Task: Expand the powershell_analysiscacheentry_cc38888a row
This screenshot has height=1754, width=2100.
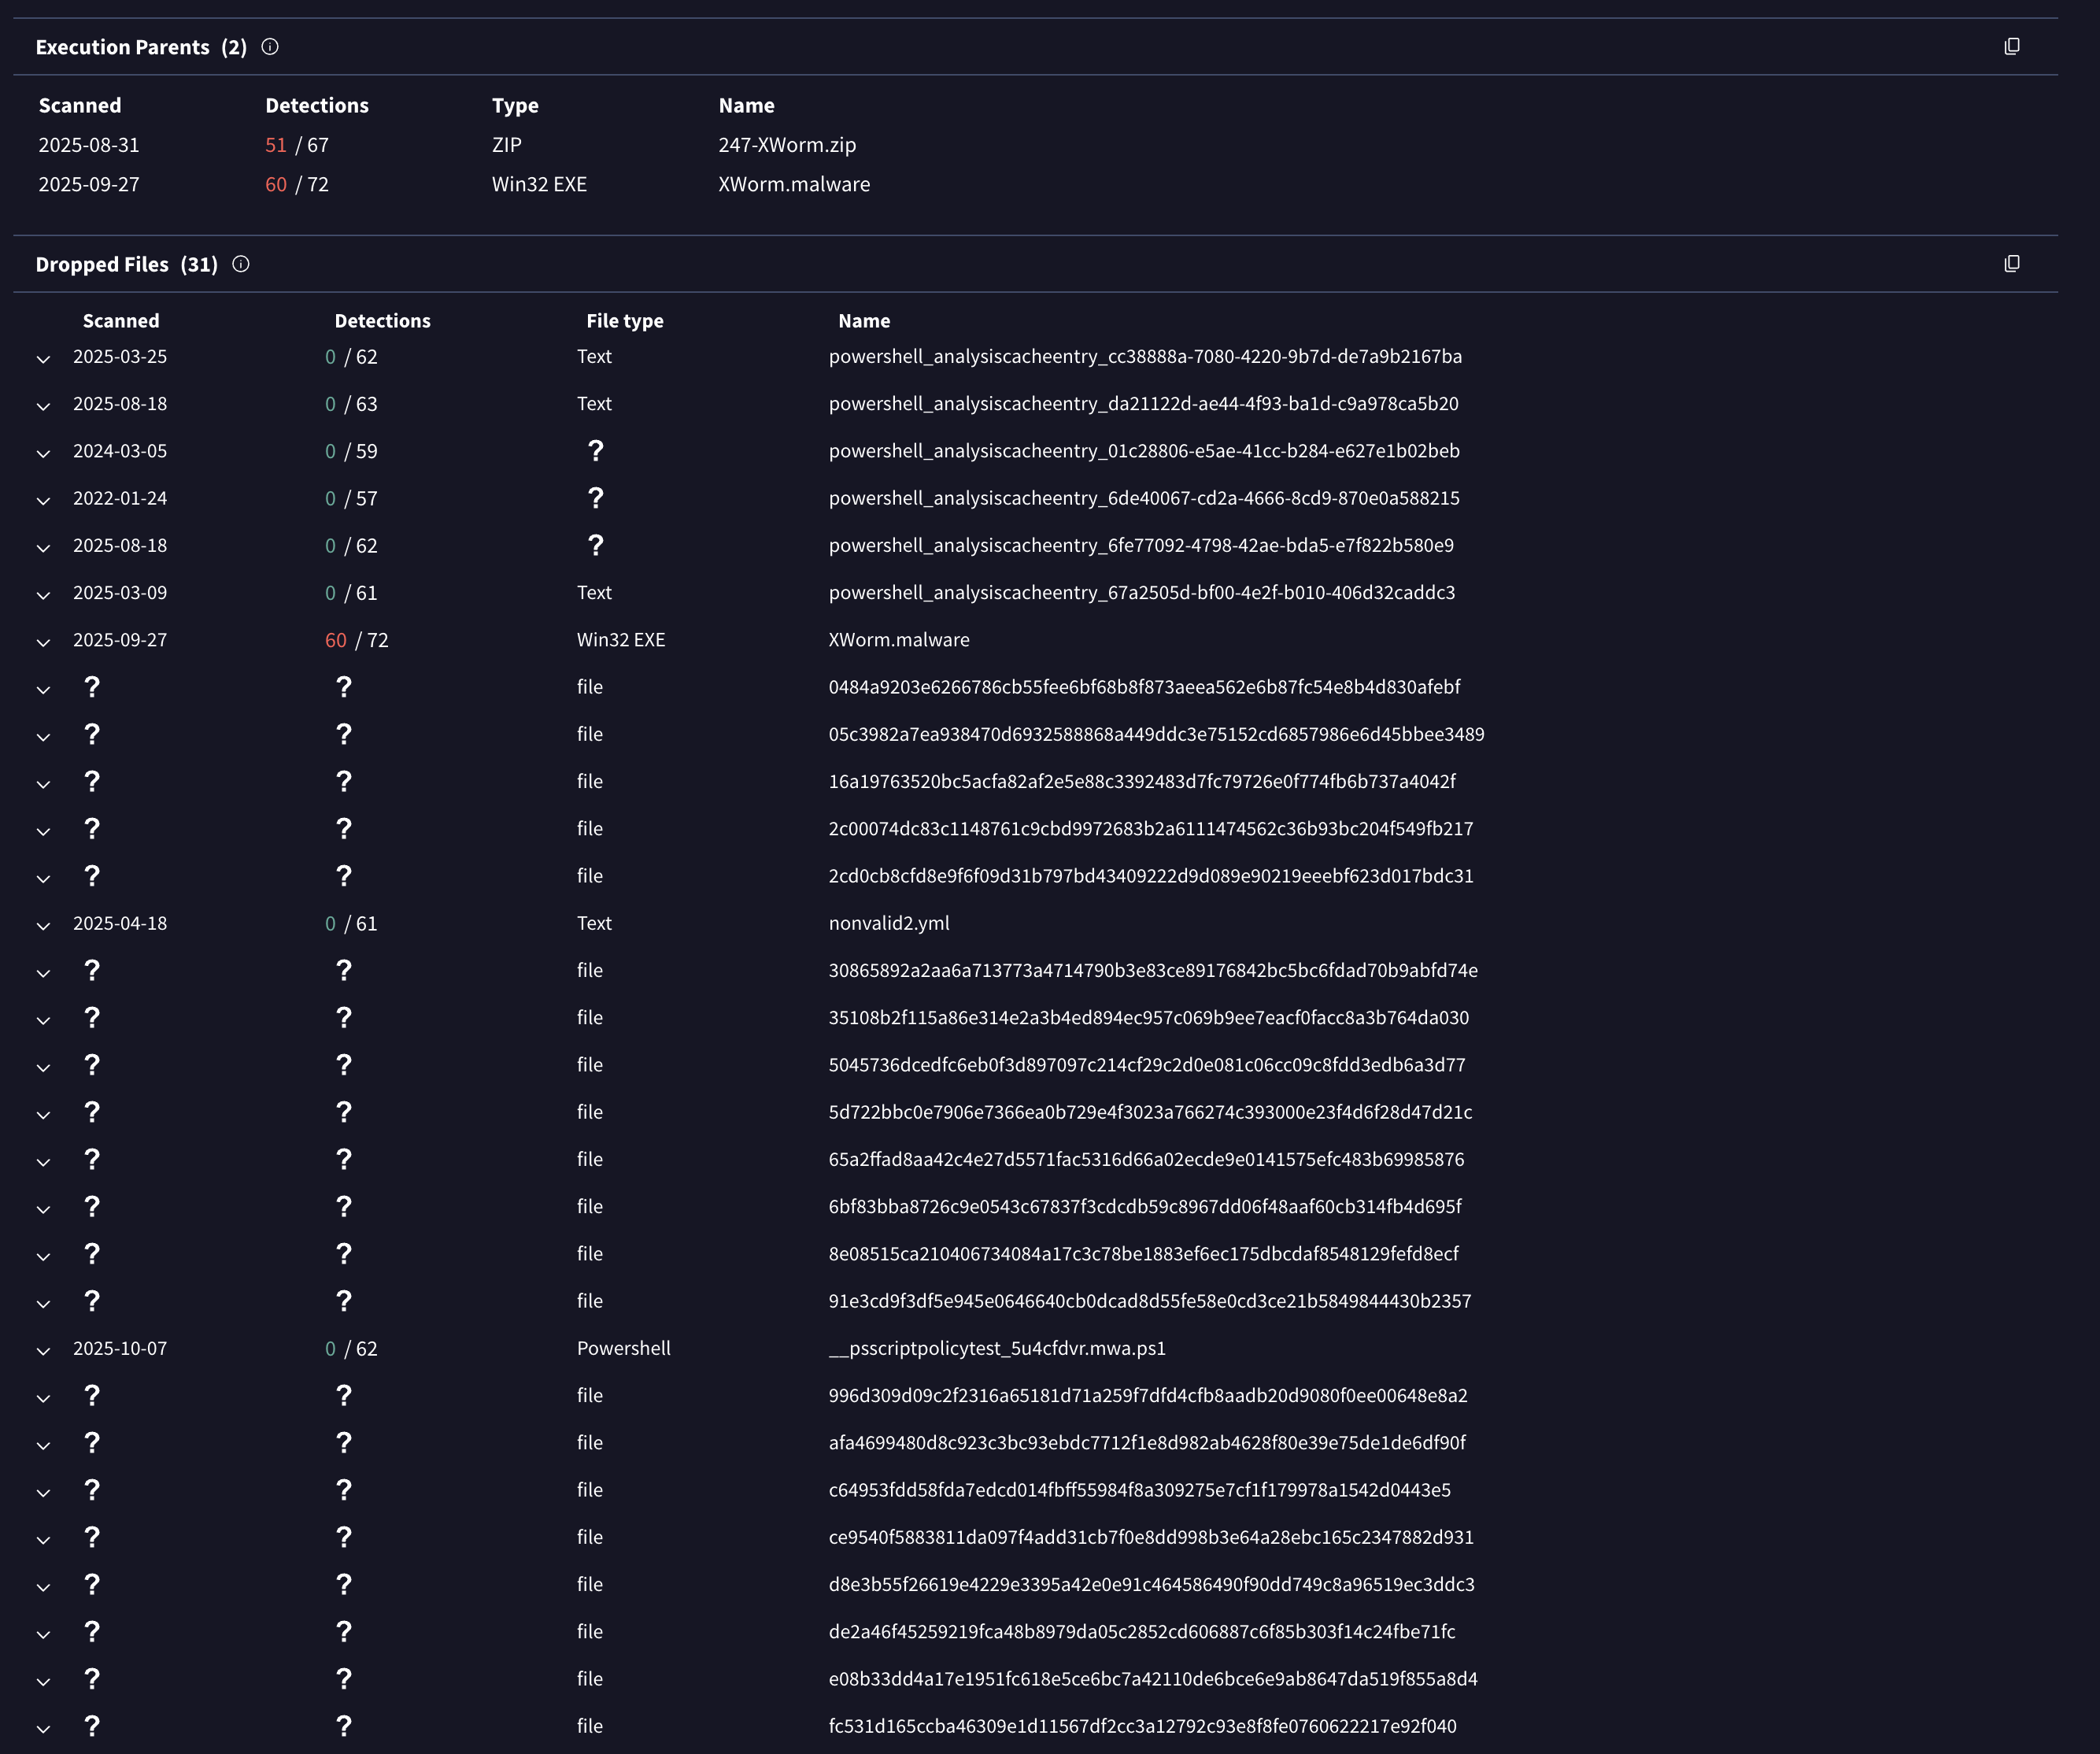Action: [43, 358]
